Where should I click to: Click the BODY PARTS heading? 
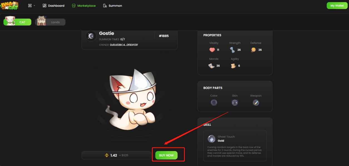[x=213, y=88]
